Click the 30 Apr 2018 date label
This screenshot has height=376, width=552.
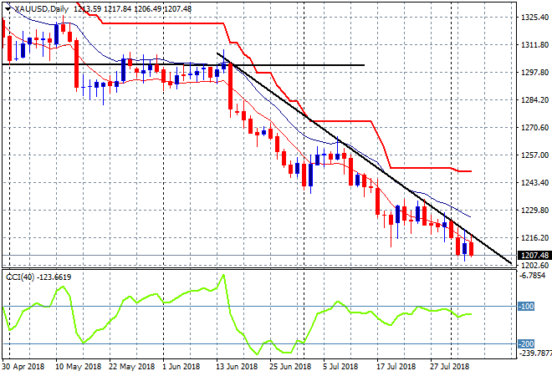point(23,367)
